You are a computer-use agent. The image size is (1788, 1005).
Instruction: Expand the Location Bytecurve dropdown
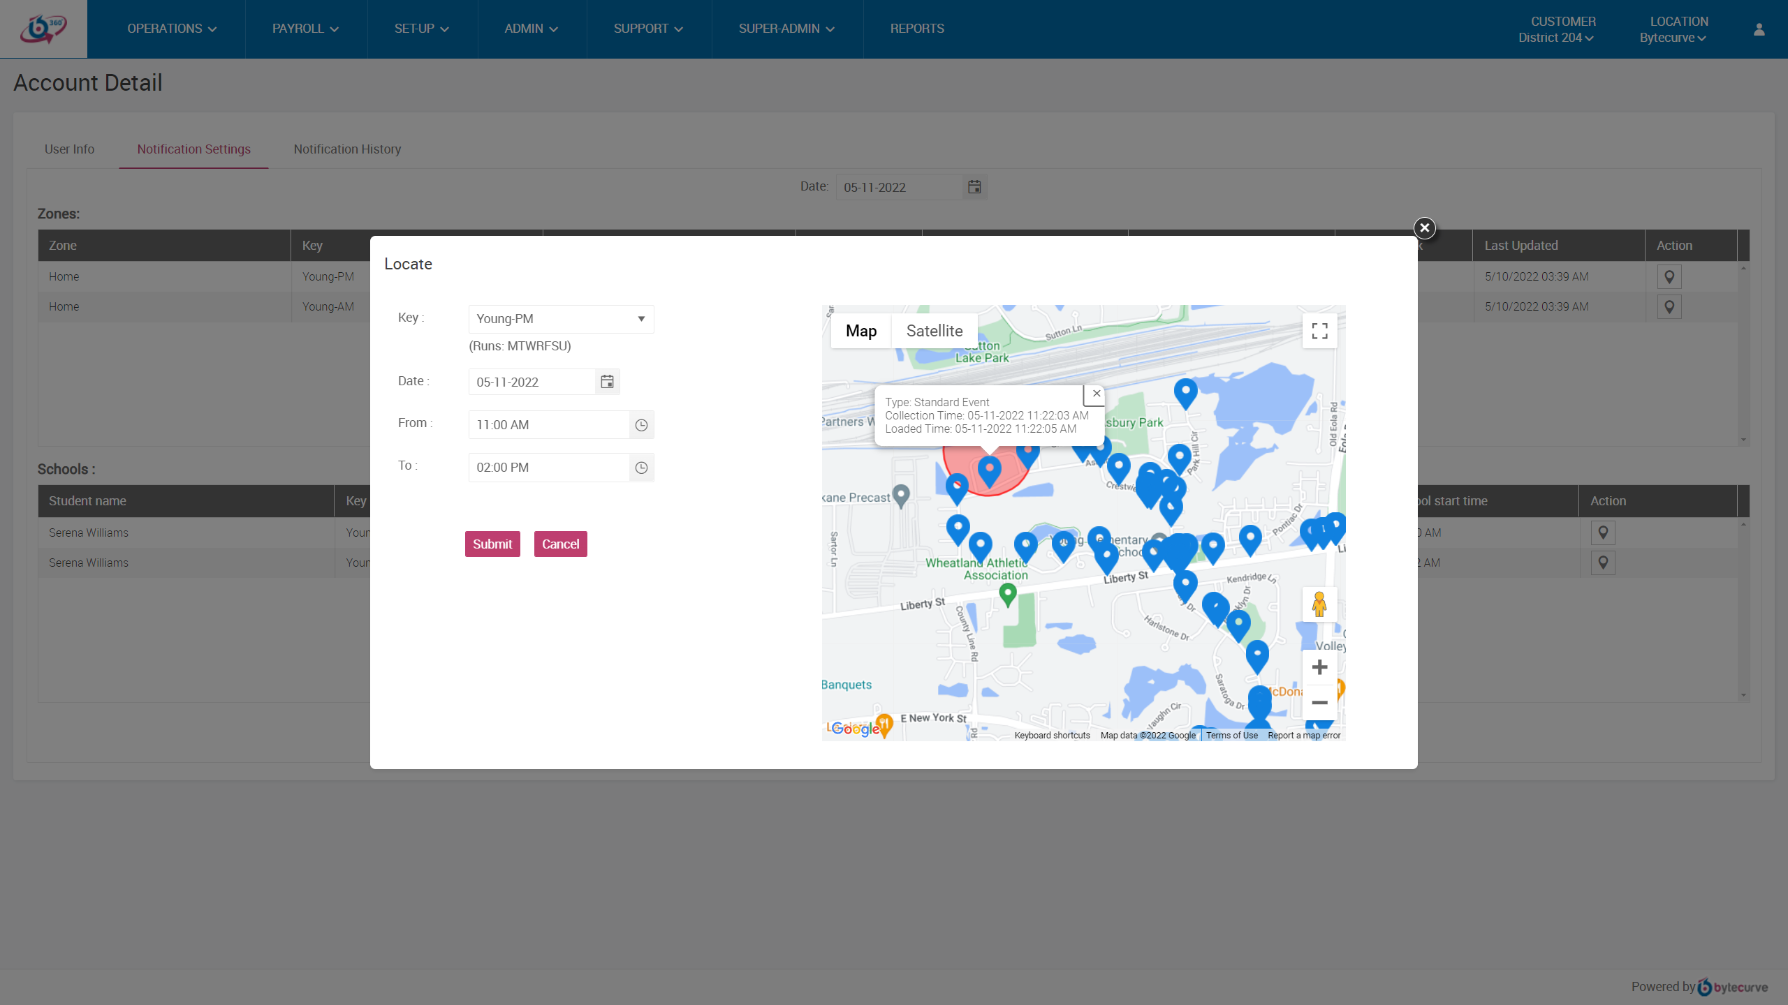[1673, 38]
